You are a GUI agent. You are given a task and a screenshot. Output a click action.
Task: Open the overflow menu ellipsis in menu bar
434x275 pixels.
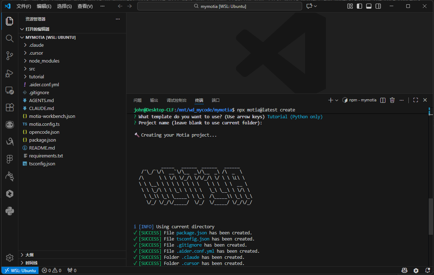coord(102,6)
